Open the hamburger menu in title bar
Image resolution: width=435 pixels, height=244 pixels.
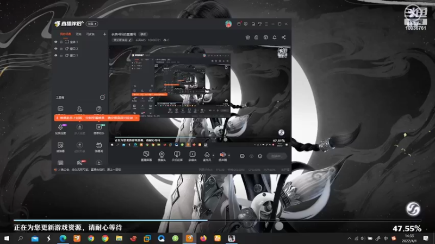[266, 24]
